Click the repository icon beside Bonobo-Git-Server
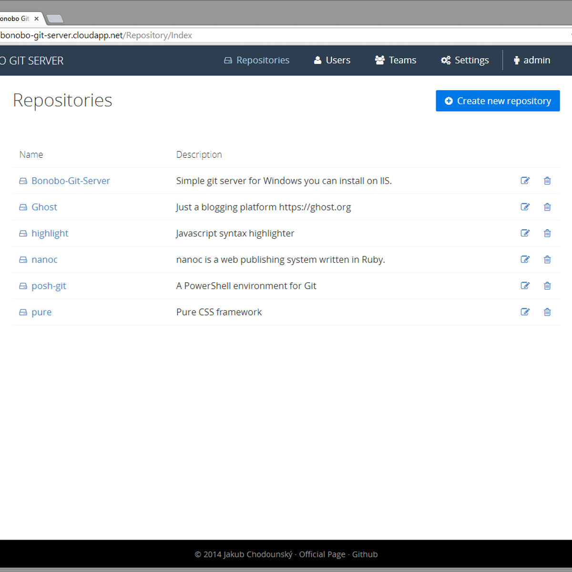 [x=23, y=181]
